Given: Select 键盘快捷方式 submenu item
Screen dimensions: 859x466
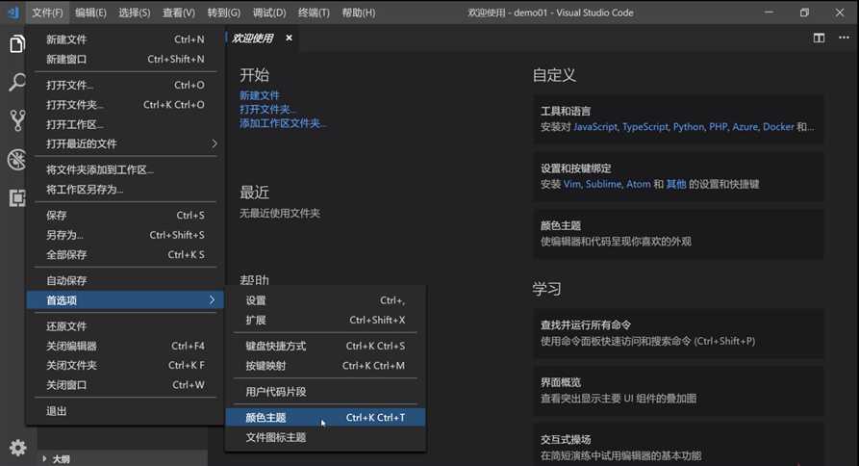Looking at the screenshot, I should pos(325,346).
